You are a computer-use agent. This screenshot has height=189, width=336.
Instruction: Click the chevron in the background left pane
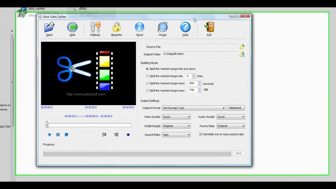(x=12, y=31)
